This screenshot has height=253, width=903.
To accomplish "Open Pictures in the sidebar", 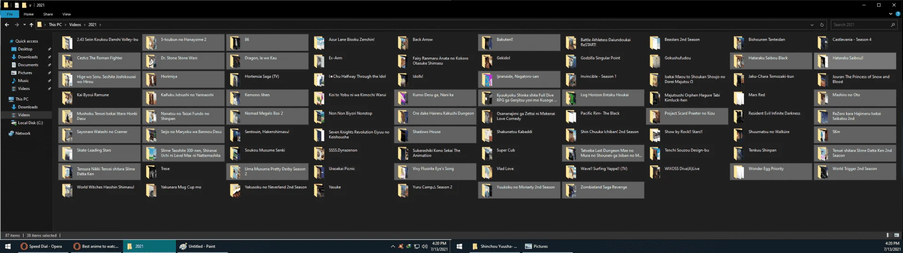I will click(x=25, y=73).
